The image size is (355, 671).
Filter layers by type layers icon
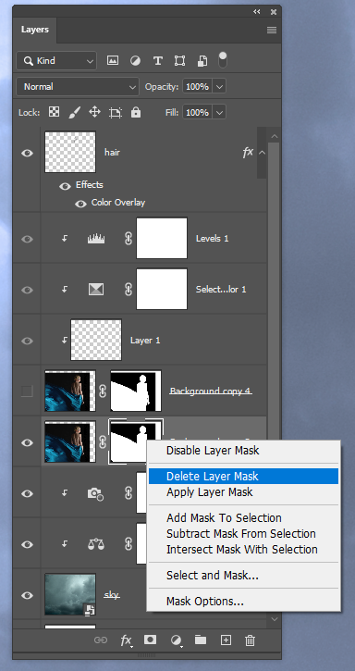(157, 61)
